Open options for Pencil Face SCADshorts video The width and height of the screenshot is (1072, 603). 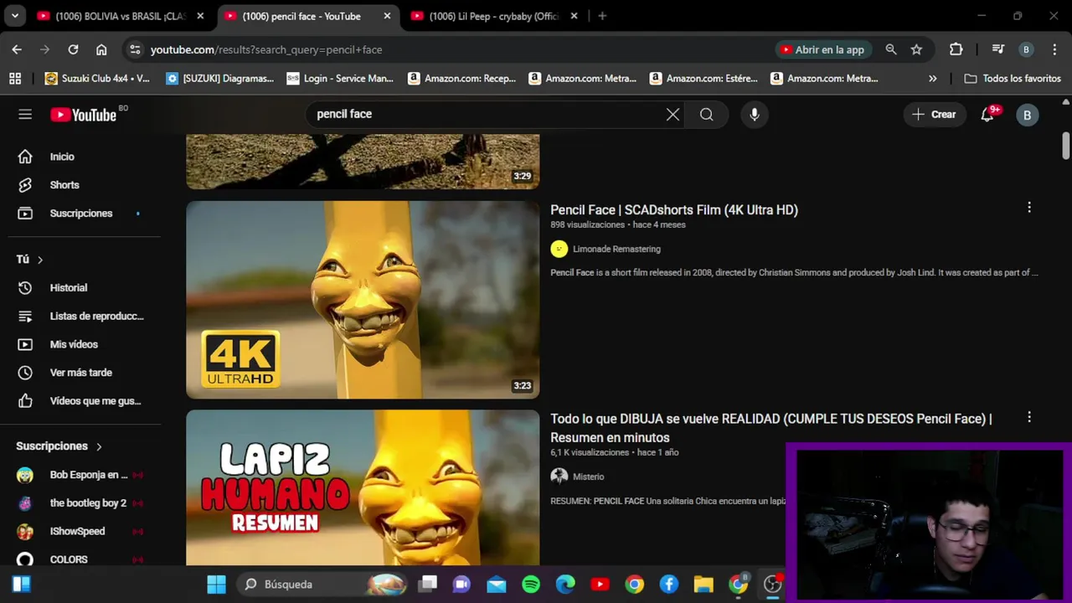1029,208
